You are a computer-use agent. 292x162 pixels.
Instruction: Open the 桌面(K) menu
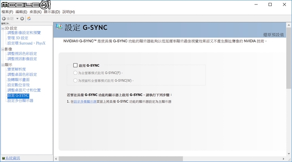(x=35, y=12)
